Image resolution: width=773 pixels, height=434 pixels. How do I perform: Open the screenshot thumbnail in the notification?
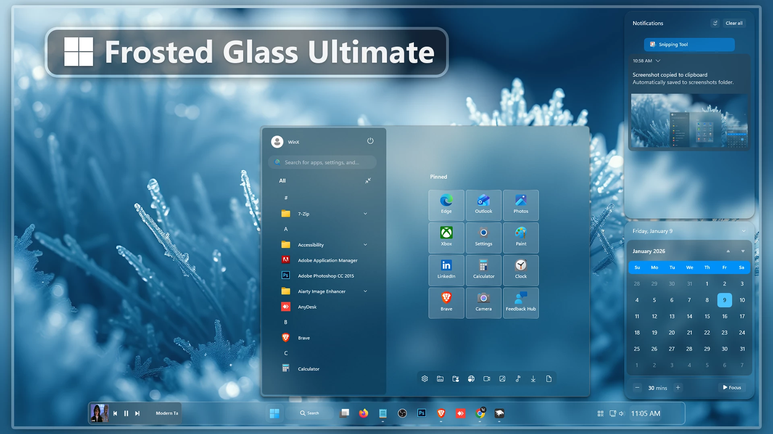click(x=689, y=121)
